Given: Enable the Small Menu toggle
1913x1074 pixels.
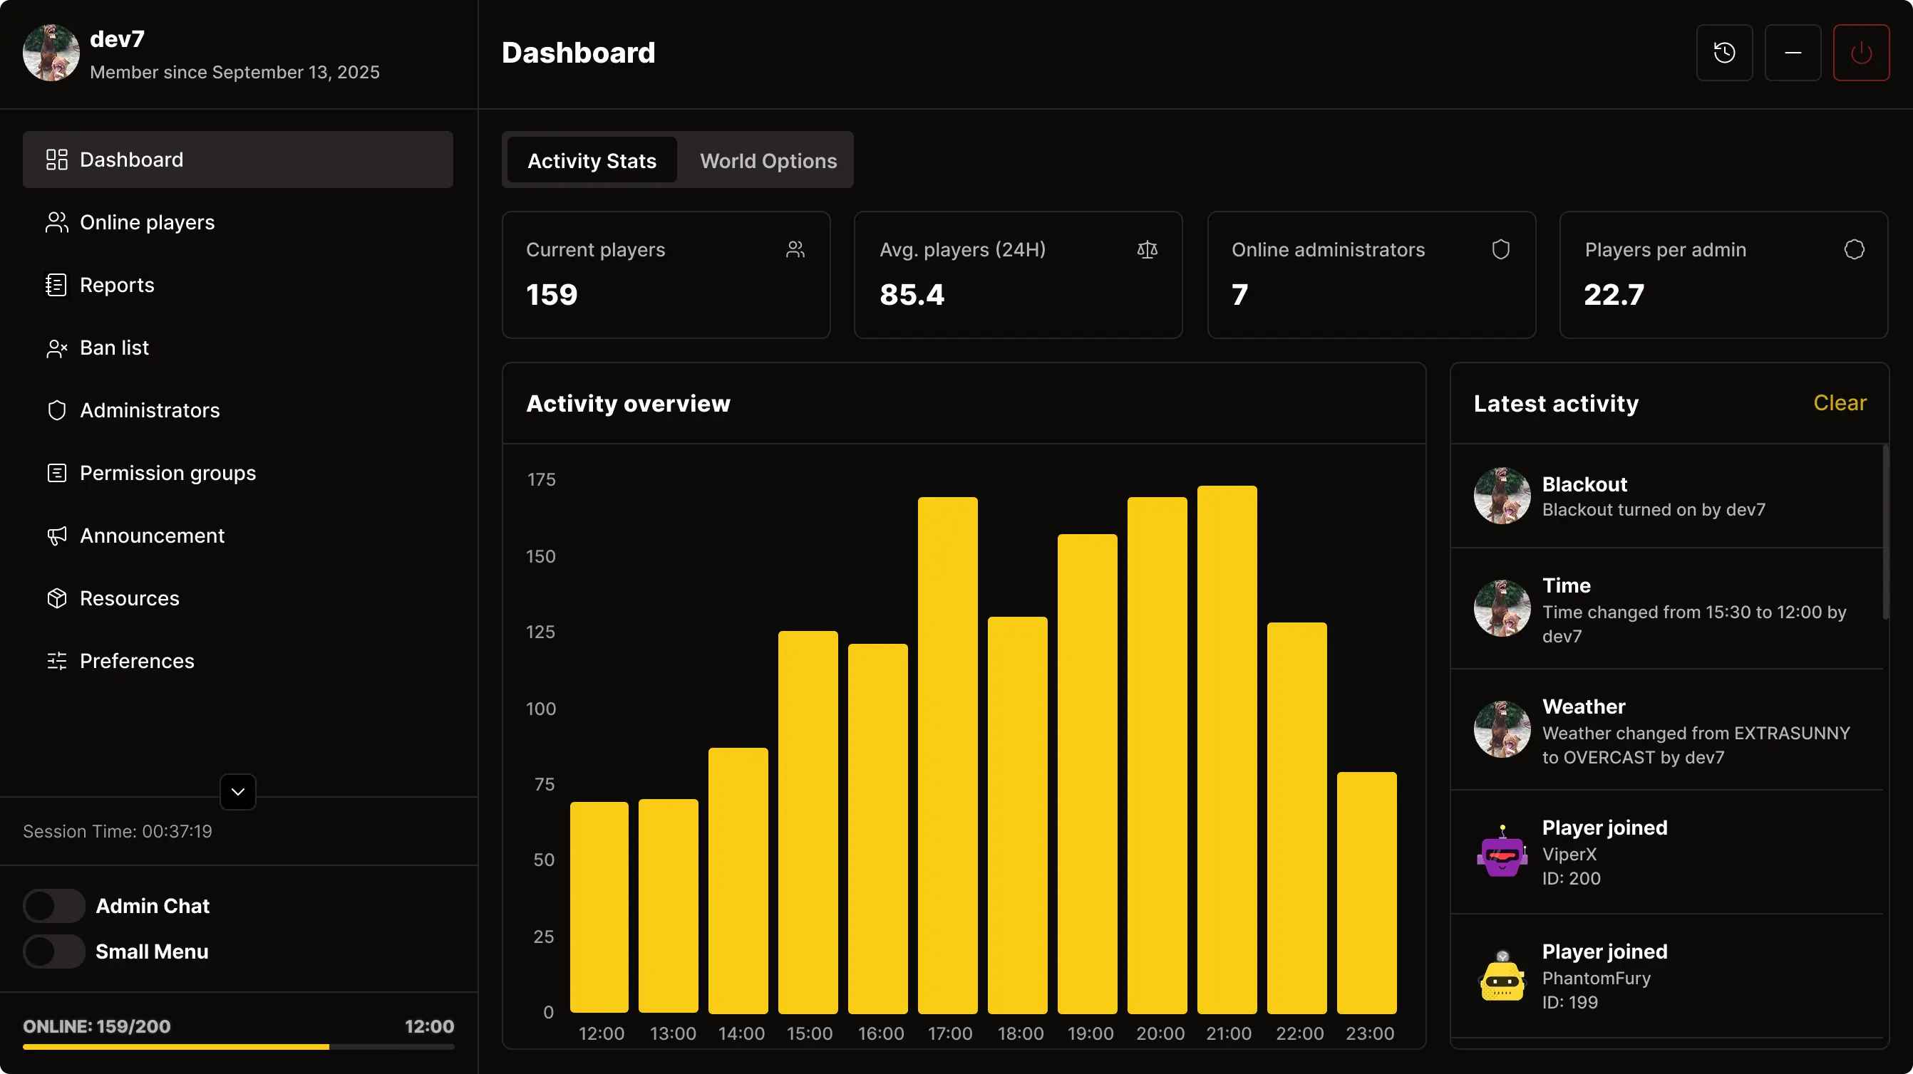Looking at the screenshot, I should point(53,952).
